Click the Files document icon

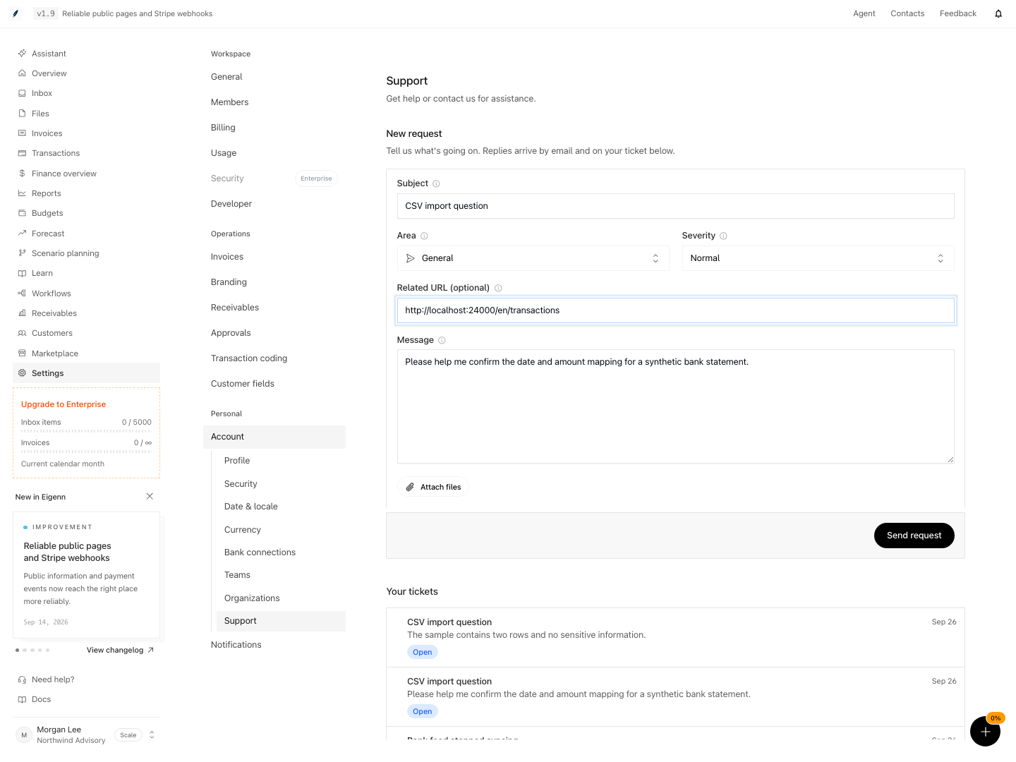point(22,114)
